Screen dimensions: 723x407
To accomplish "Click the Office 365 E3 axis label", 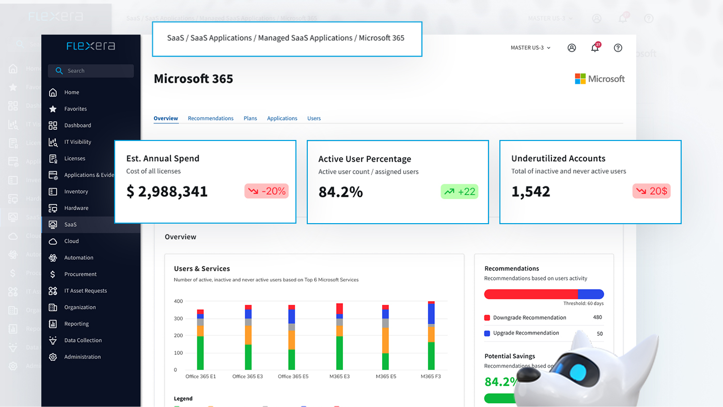I will coord(247,377).
